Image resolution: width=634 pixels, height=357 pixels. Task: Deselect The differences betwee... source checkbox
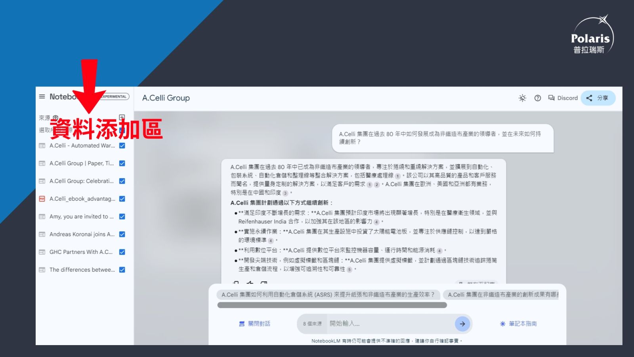(122, 270)
